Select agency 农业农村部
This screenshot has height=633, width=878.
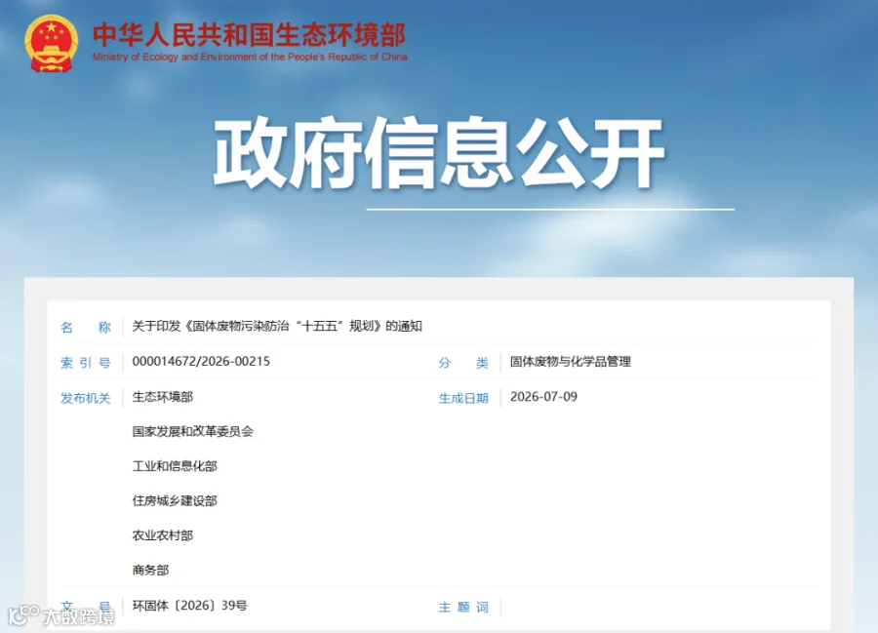click(x=162, y=535)
